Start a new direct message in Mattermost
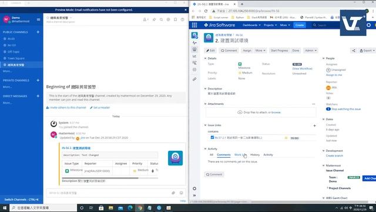 click(38, 96)
